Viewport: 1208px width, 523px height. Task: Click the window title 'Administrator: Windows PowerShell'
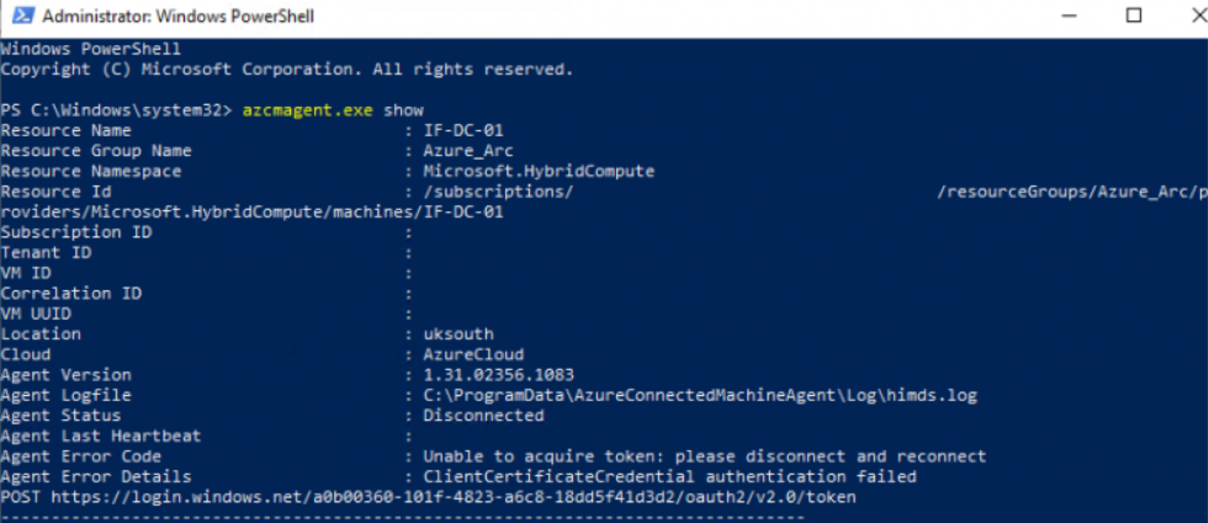point(178,16)
